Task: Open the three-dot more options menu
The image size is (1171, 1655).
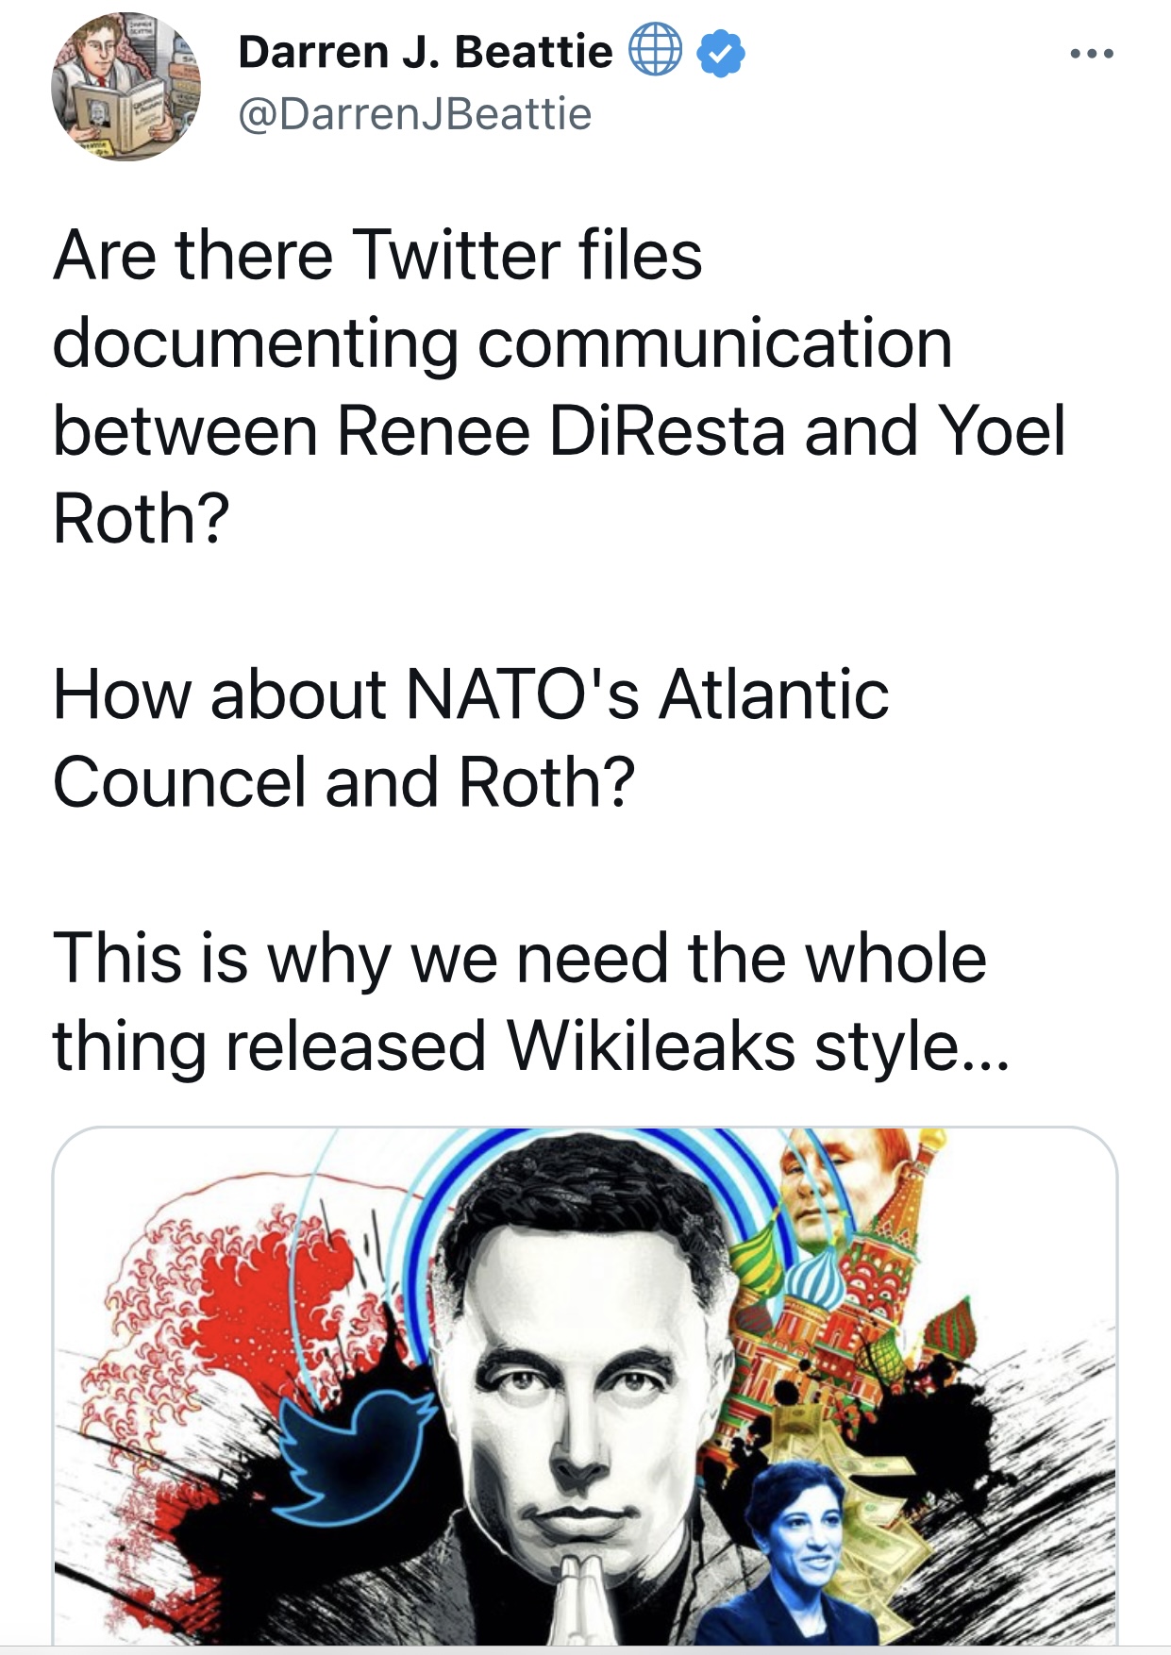Action: [1092, 54]
